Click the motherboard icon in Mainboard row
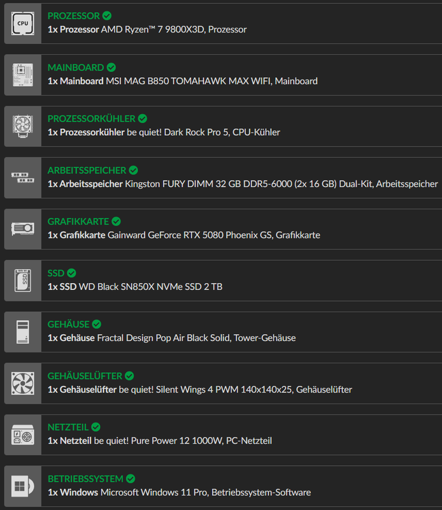The height and width of the screenshot is (510, 442). point(23,75)
